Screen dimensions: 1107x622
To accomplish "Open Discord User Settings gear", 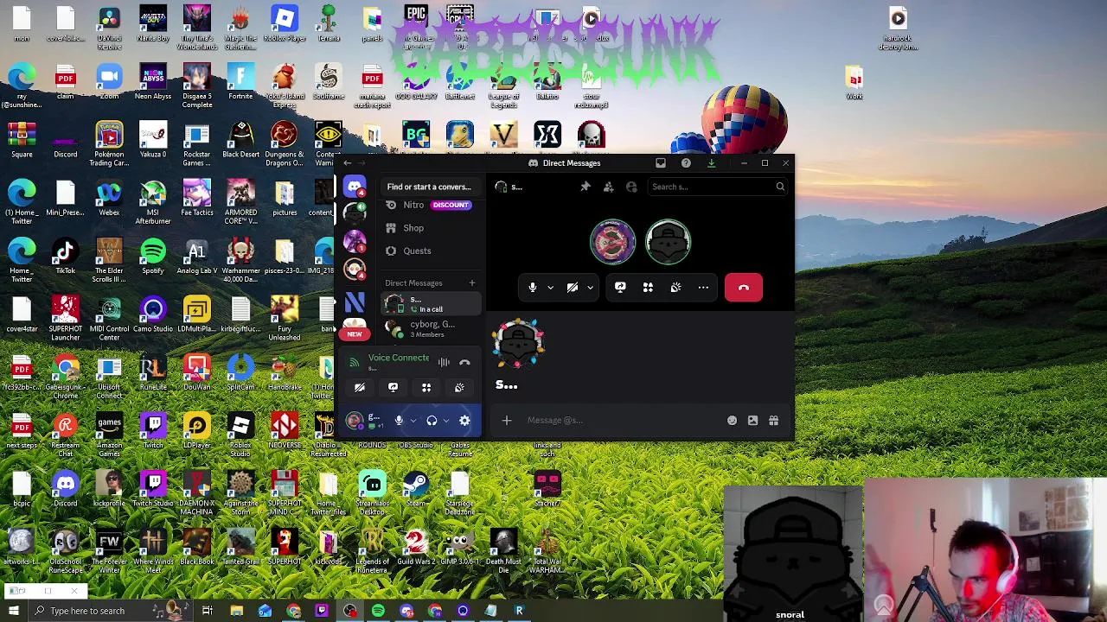I will 464,421.
